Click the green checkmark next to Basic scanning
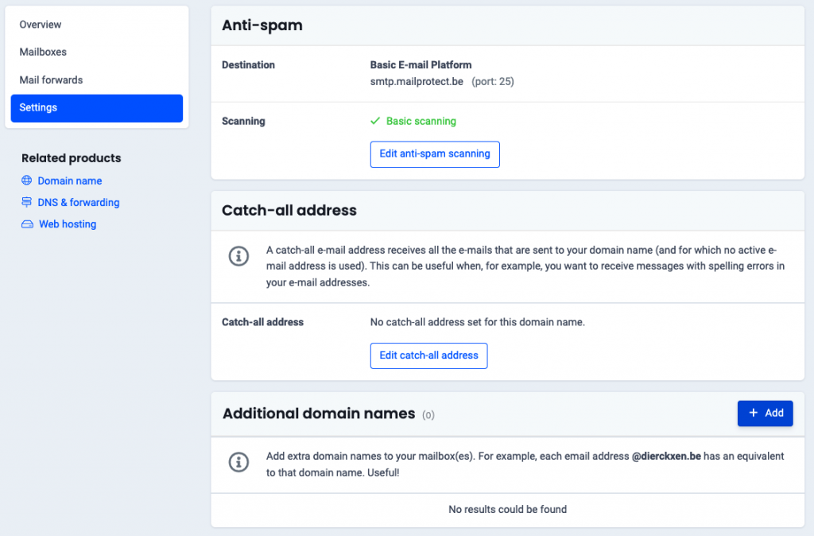This screenshot has width=814, height=536. (x=375, y=121)
